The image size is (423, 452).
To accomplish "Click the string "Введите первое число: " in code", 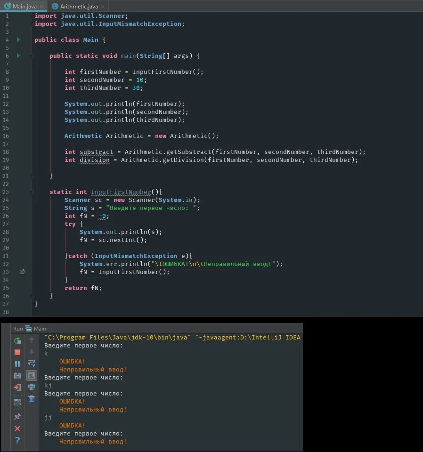I will click(x=151, y=208).
